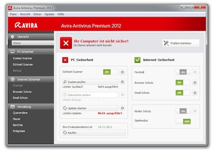Click green checkmark Internet Sicherheit icon
This screenshot has height=151, width=214.
(x=137, y=60)
